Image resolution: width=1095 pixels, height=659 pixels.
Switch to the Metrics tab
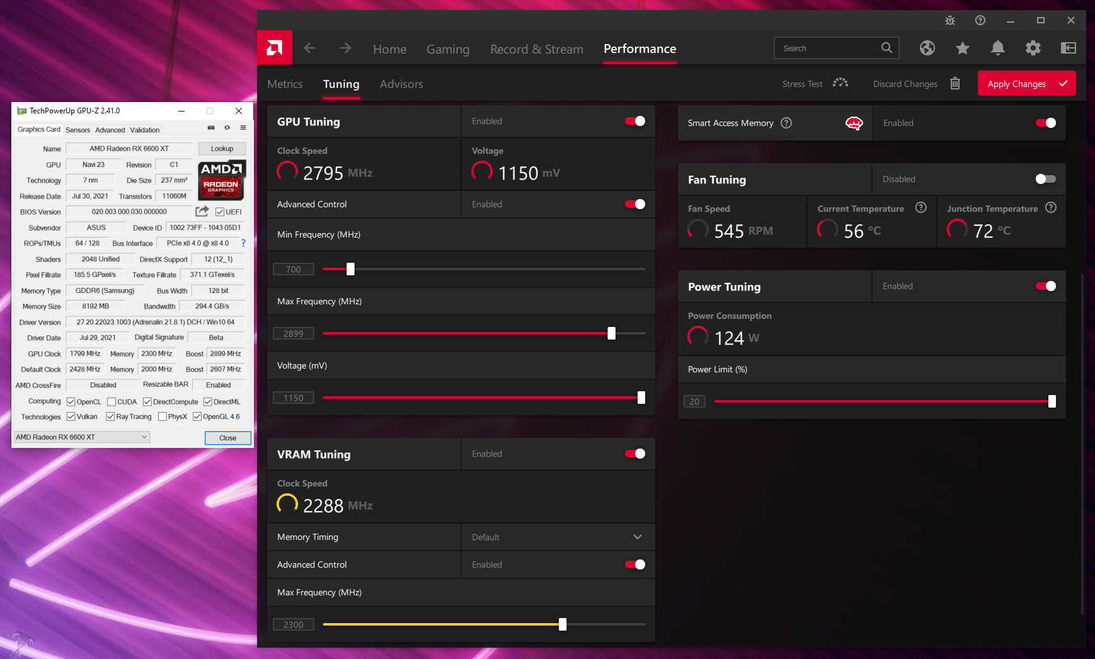click(285, 84)
